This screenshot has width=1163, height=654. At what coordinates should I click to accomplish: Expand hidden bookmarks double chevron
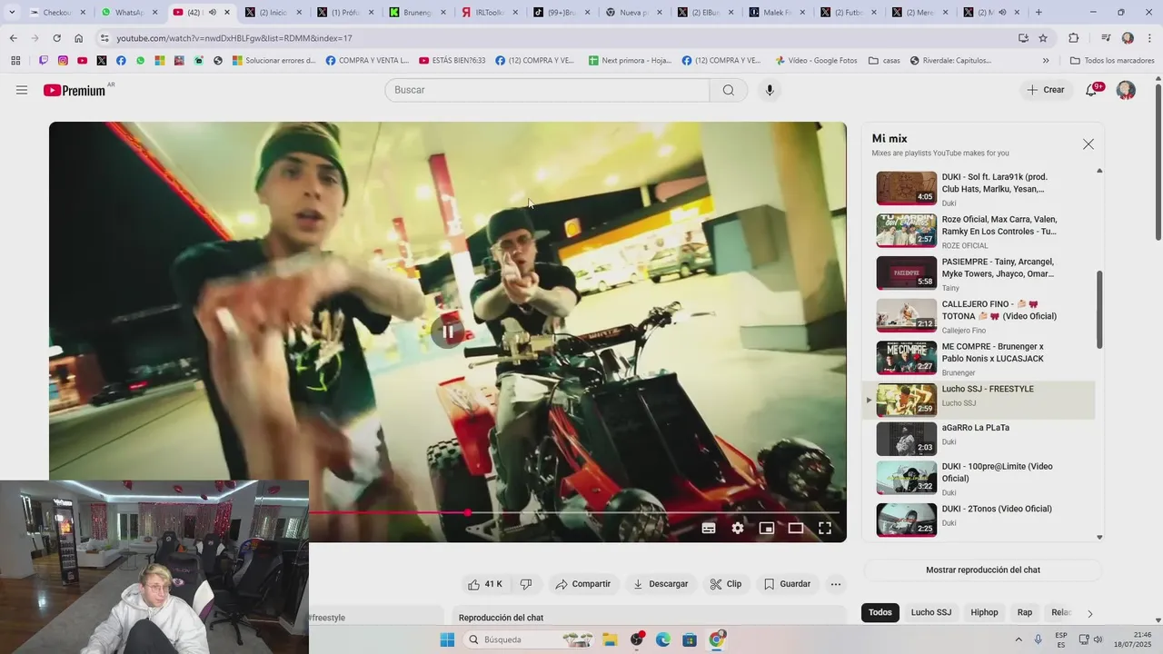coord(1046,61)
